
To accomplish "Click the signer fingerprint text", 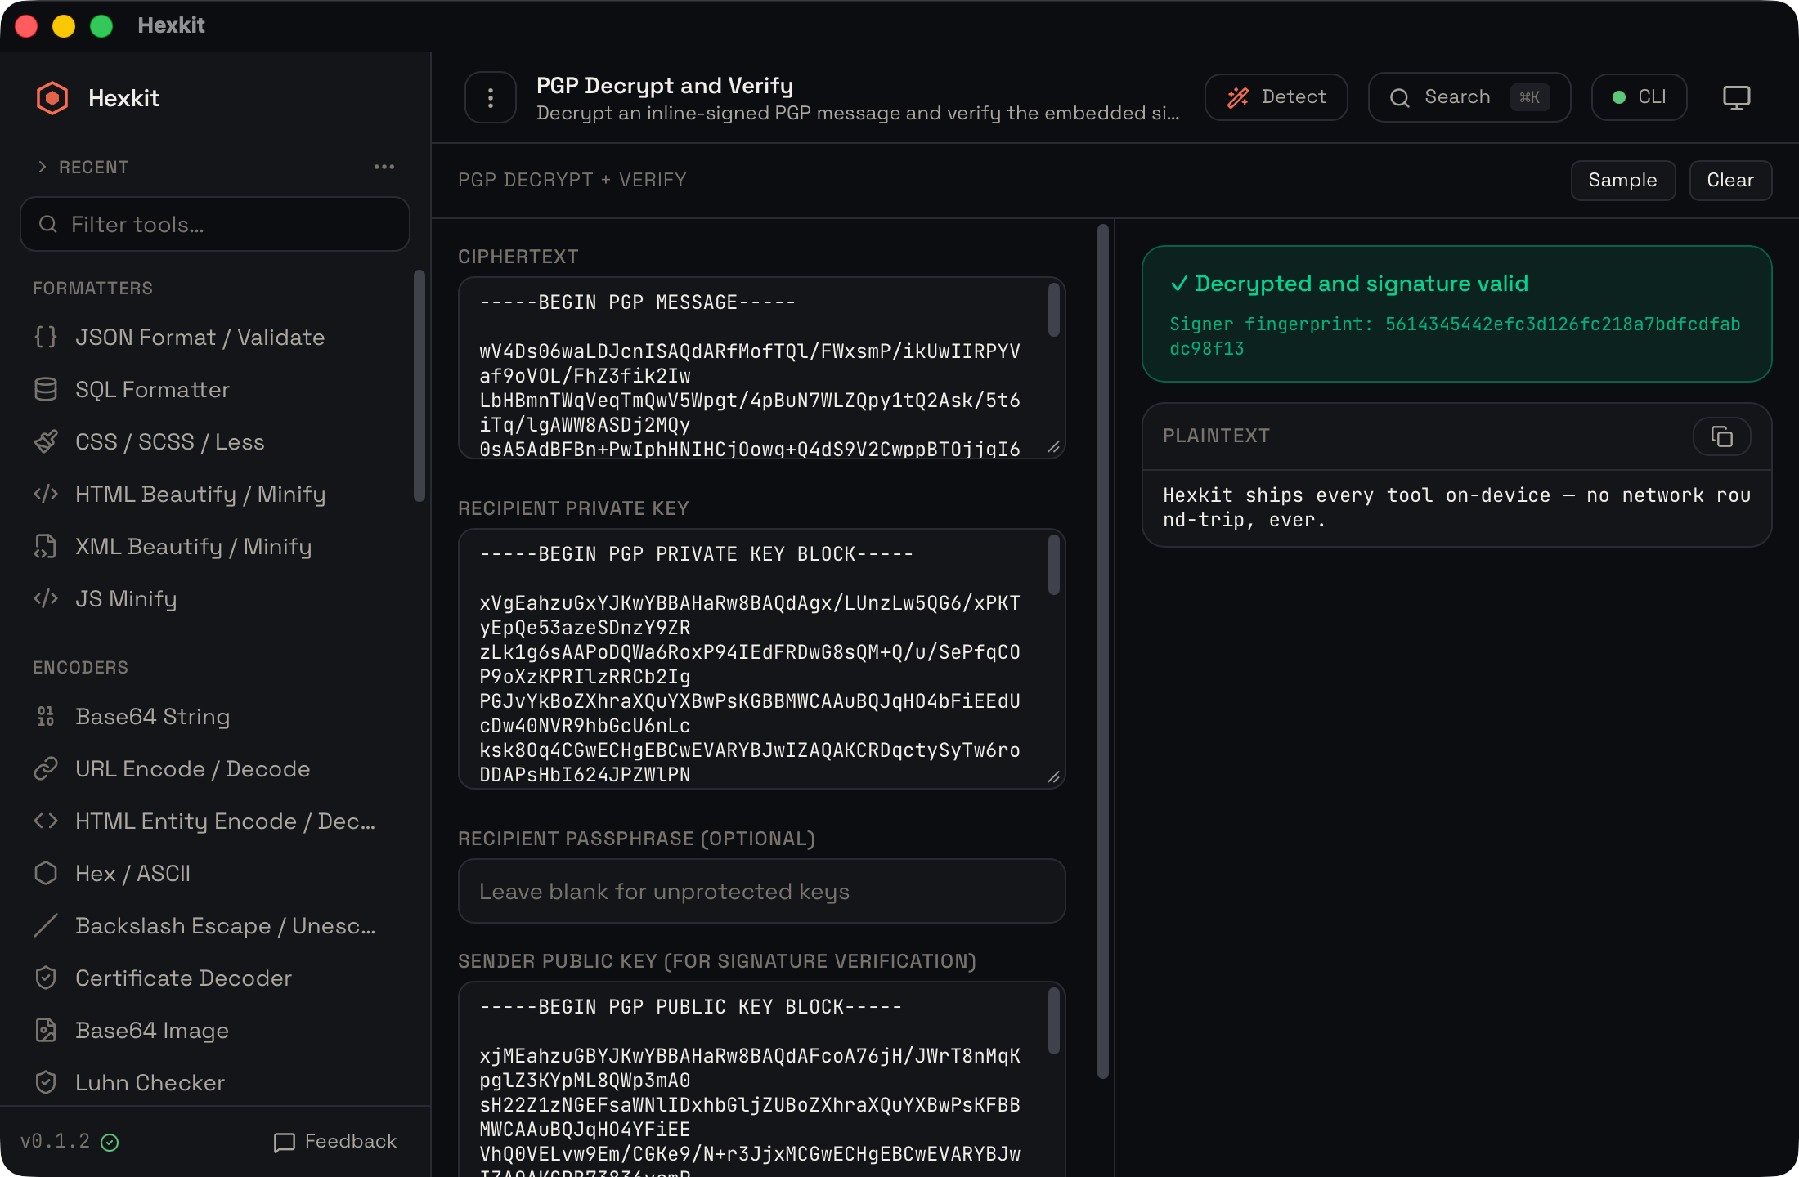I will point(1455,336).
